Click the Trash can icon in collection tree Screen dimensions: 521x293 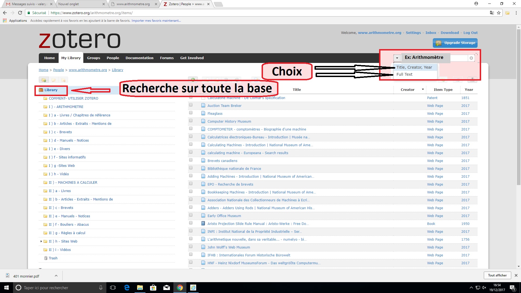coord(46,258)
